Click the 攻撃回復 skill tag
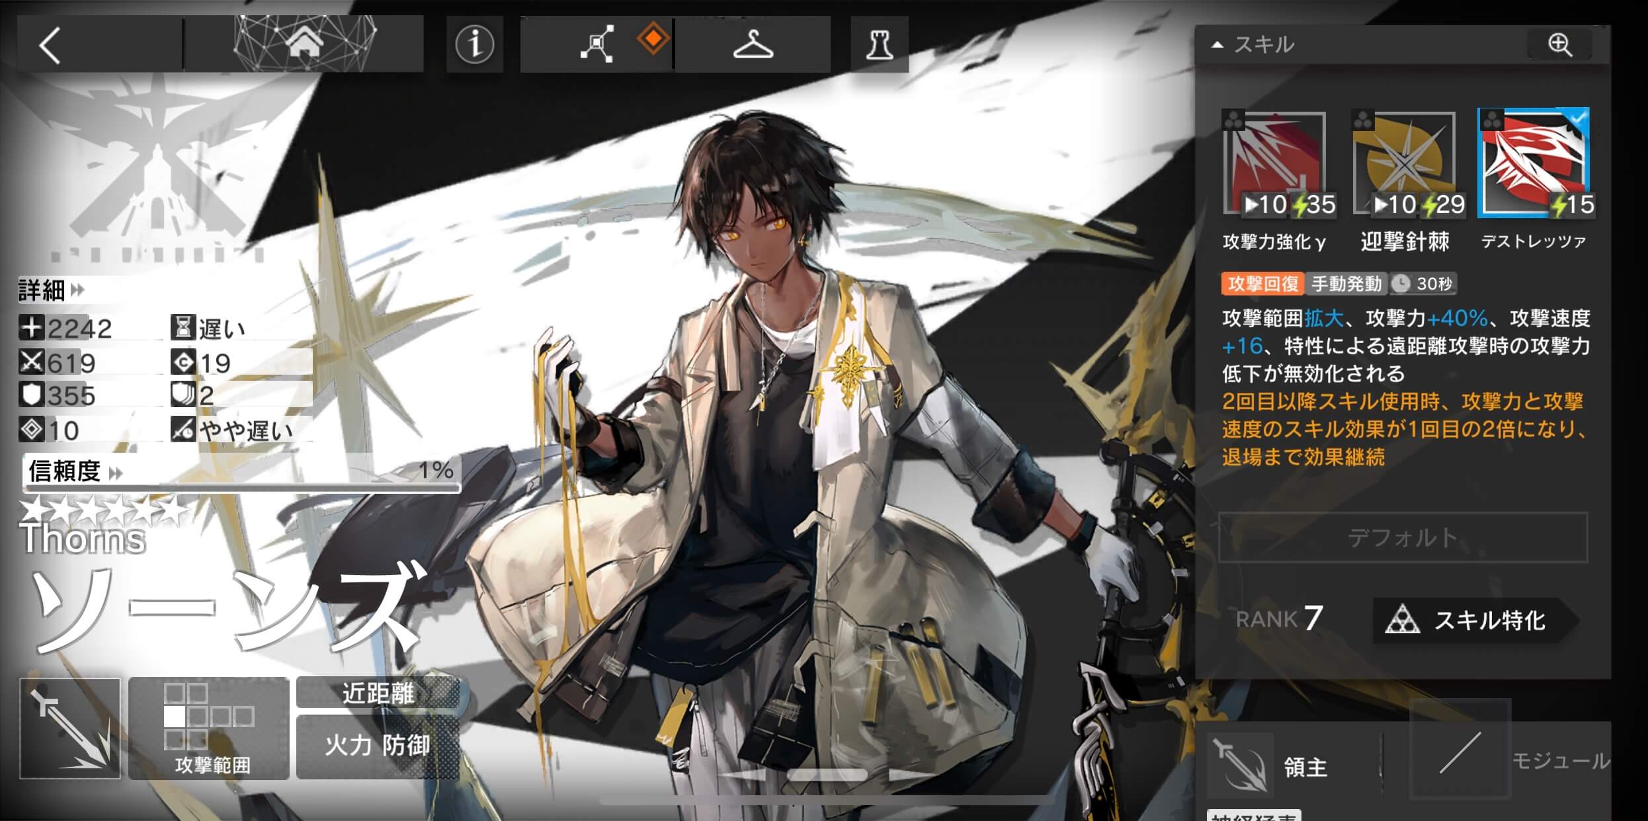Viewport: 1648px width, 821px height. (x=1262, y=284)
